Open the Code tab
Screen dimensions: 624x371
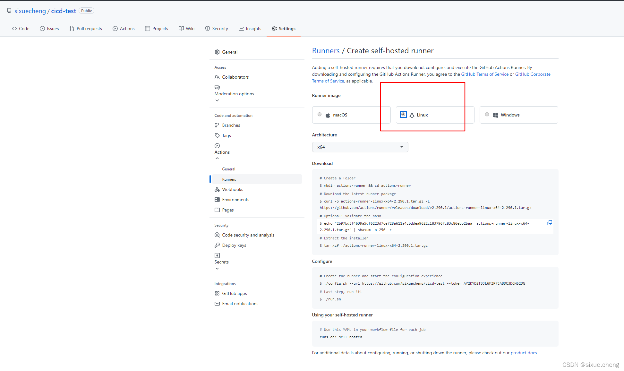coord(21,29)
